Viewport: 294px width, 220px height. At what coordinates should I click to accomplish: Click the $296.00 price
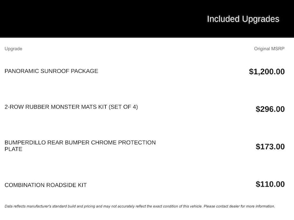click(x=270, y=109)
